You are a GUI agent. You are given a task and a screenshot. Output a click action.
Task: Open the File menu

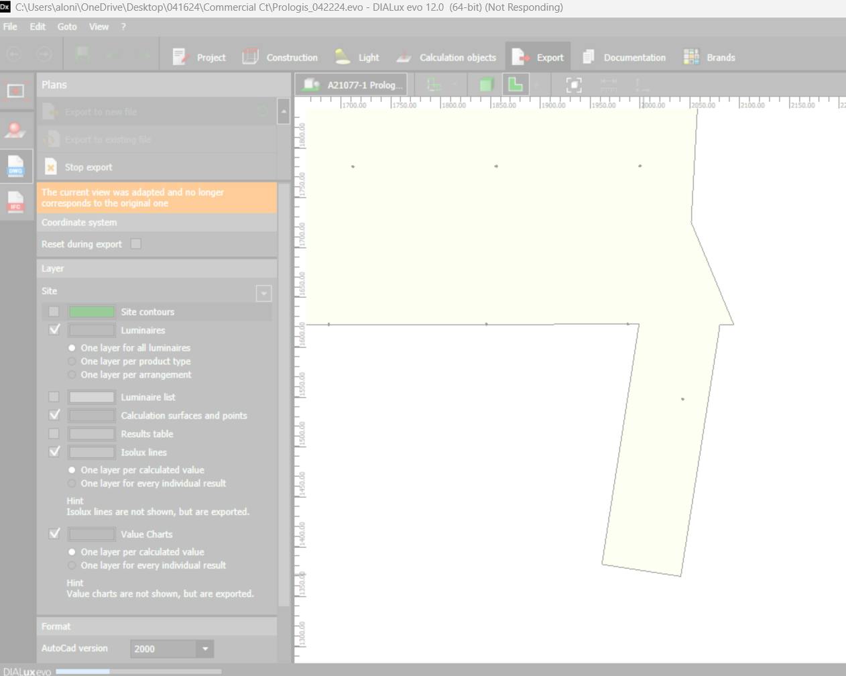coord(10,27)
